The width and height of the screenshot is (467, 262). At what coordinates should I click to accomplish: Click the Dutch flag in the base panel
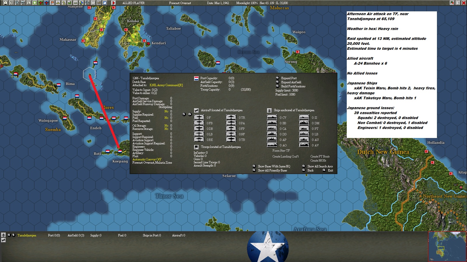[196, 78]
